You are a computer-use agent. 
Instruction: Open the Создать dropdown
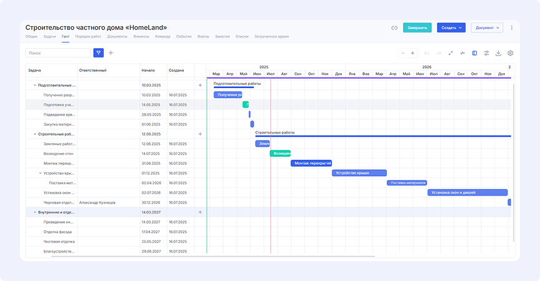[451, 28]
